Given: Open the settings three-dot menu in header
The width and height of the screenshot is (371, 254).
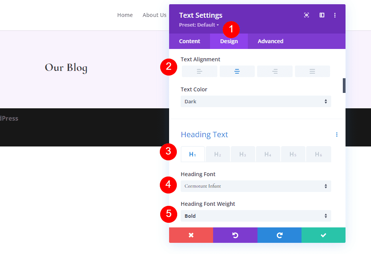Looking at the screenshot, I should (x=335, y=15).
